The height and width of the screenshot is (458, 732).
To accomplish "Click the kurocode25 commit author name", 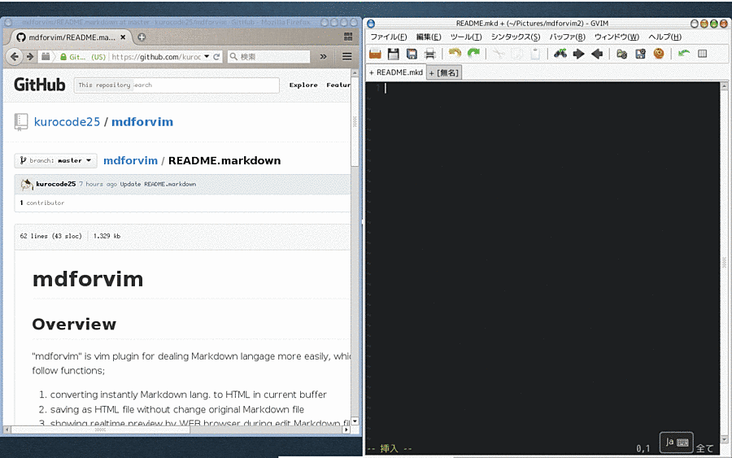I will (55, 184).
